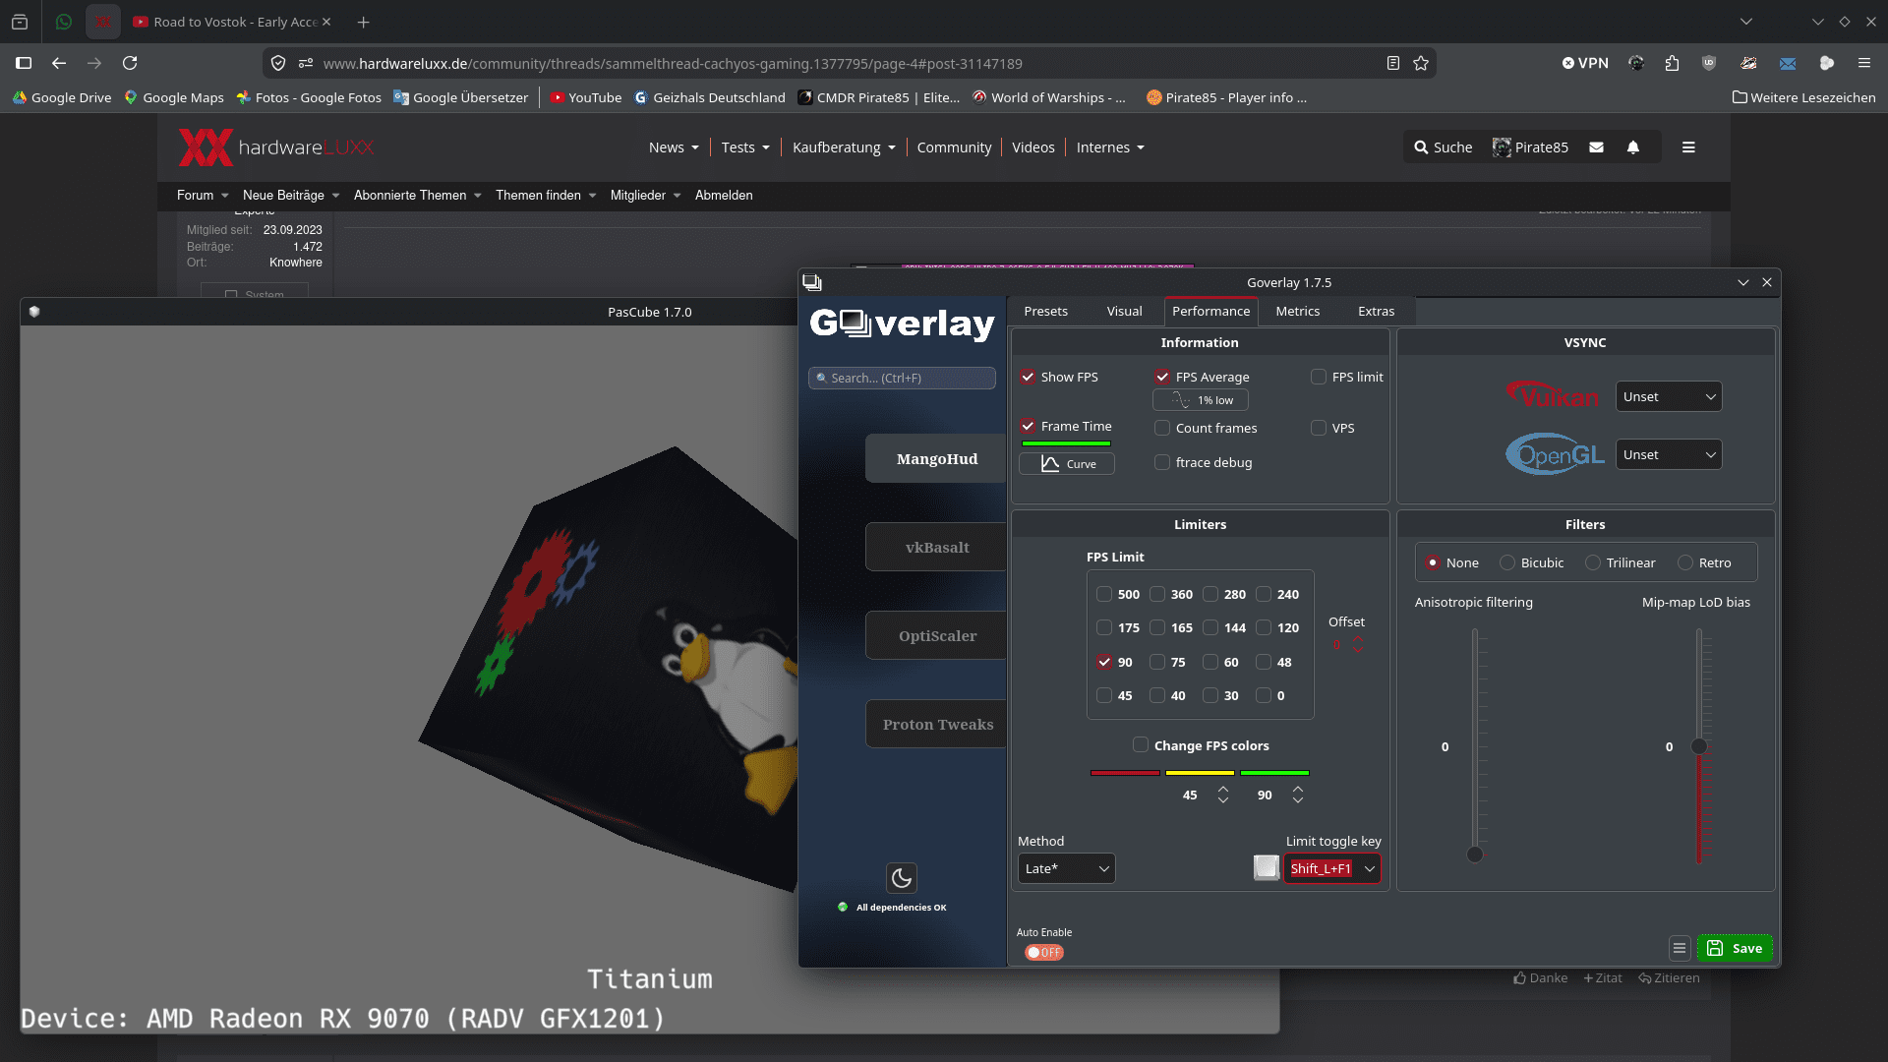This screenshot has width=1888, height=1062.
Task: Expand the Method dropdown set to Late*
Action: (x=1067, y=868)
